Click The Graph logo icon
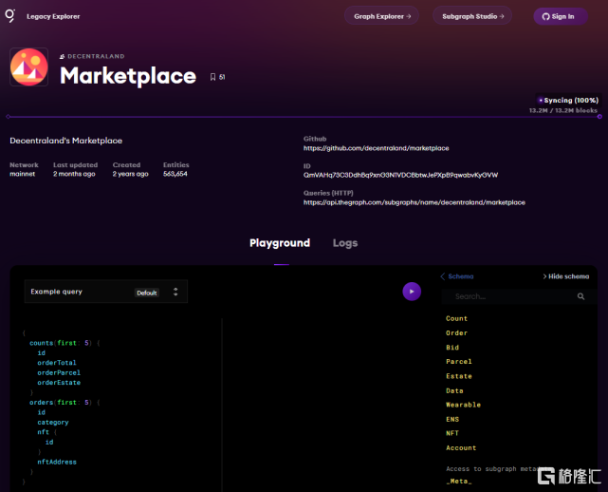 [10, 16]
